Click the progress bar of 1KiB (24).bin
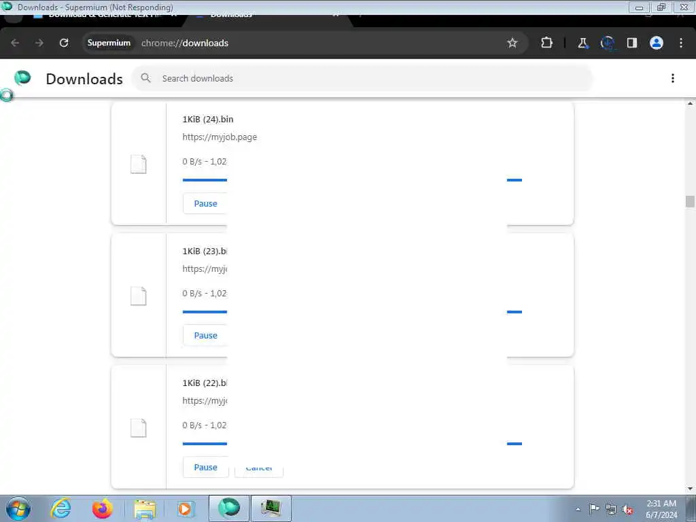This screenshot has height=522, width=696. (353, 179)
